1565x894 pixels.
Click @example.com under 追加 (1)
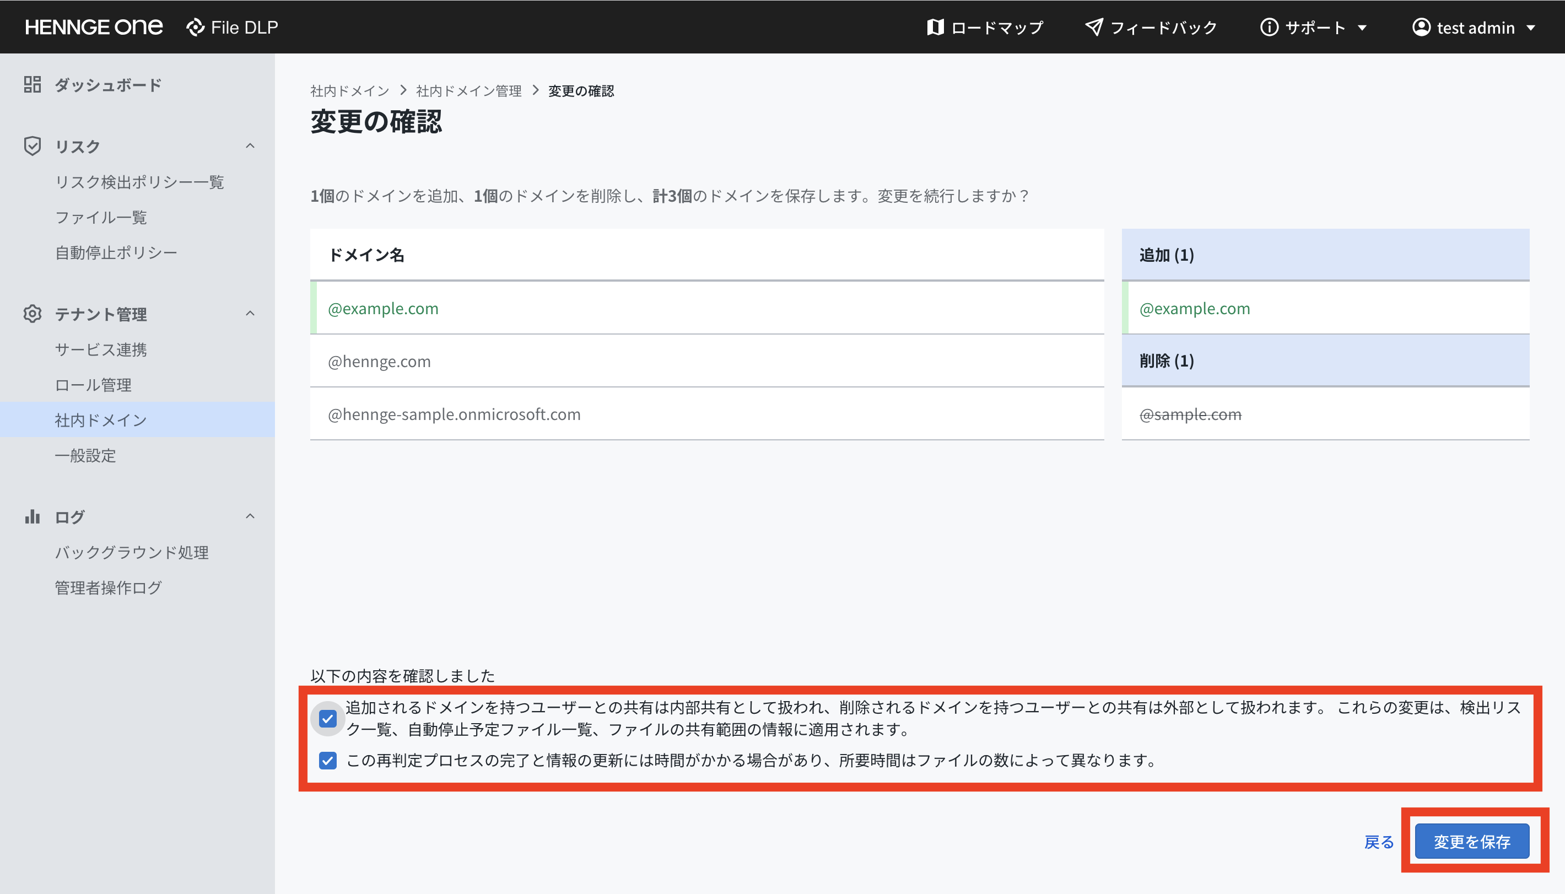pos(1194,308)
